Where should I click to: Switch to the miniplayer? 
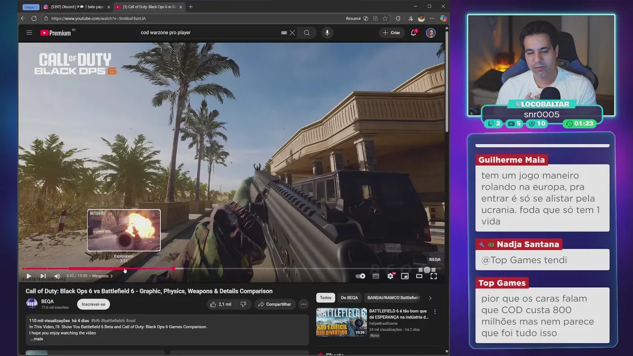click(405, 276)
